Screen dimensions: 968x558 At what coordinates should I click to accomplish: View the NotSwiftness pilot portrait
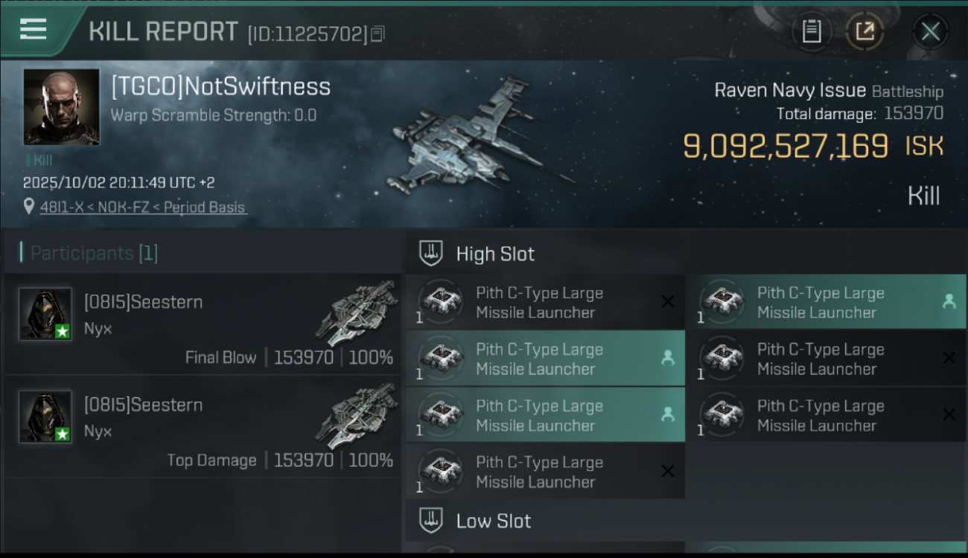click(61, 106)
